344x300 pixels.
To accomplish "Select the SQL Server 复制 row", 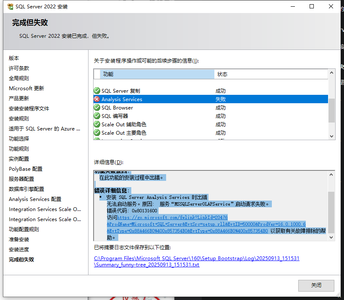I will (x=211, y=91).
